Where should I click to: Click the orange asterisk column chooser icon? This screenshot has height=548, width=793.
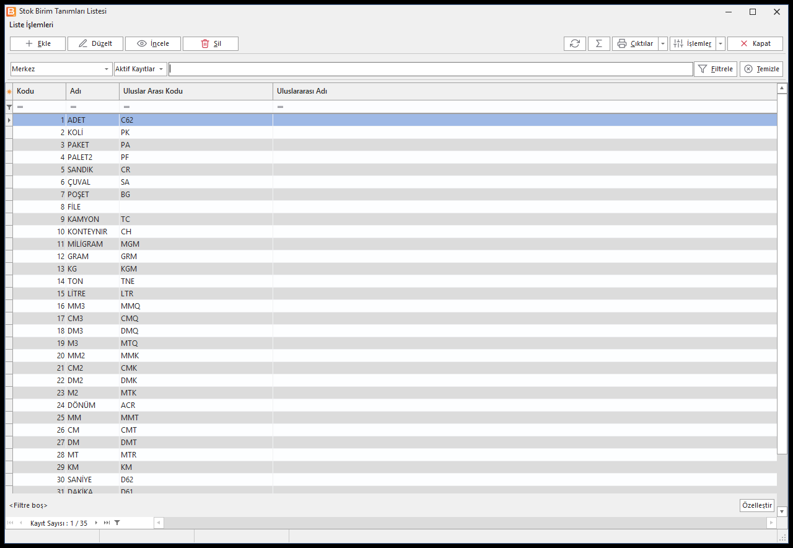point(9,92)
